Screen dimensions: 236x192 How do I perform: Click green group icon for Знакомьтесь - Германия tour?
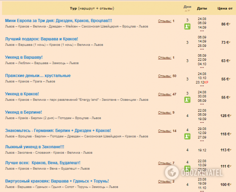point(187,136)
